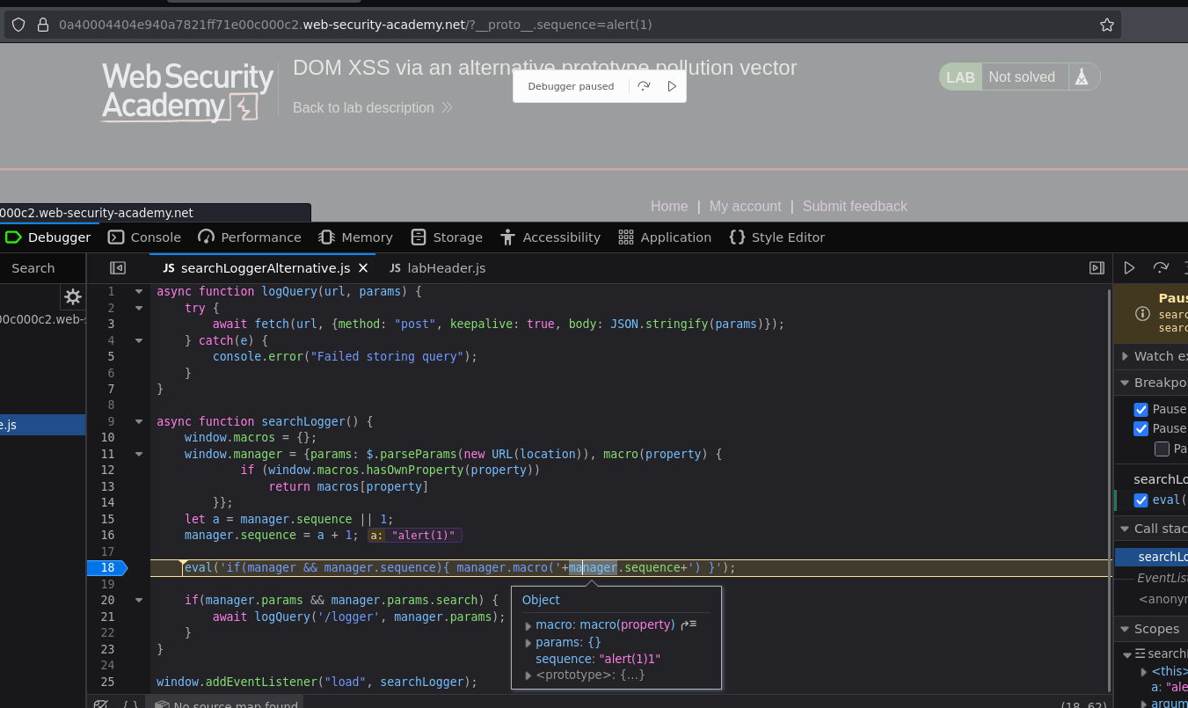The height and width of the screenshot is (708, 1188).
Task: Open the Memory tab
Action: pyautogui.click(x=356, y=237)
